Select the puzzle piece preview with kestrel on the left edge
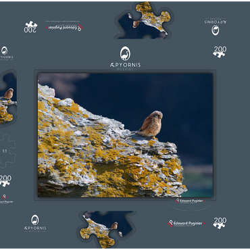Screen dimensions: 250x250 pos(8,99)
